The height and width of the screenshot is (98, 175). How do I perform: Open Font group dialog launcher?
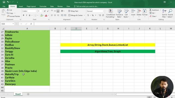click(49, 20)
